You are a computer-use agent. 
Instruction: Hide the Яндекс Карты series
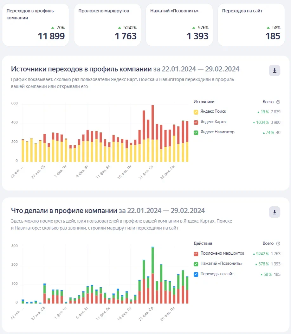(196, 122)
